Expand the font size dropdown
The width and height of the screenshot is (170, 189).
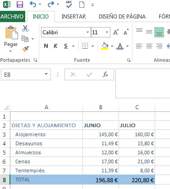tap(107, 32)
